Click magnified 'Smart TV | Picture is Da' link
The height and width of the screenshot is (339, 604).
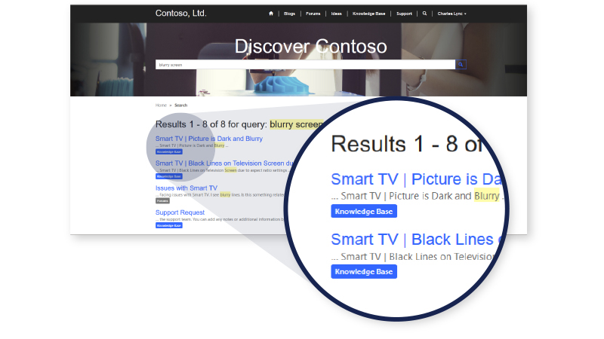point(417,179)
